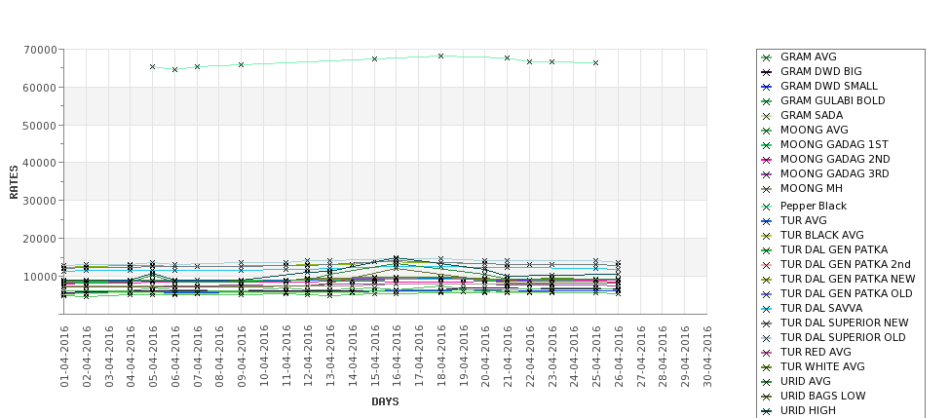Click the 26-04-2016 x-axis date
Image resolution: width=950 pixels, height=418 pixels.
618,357
